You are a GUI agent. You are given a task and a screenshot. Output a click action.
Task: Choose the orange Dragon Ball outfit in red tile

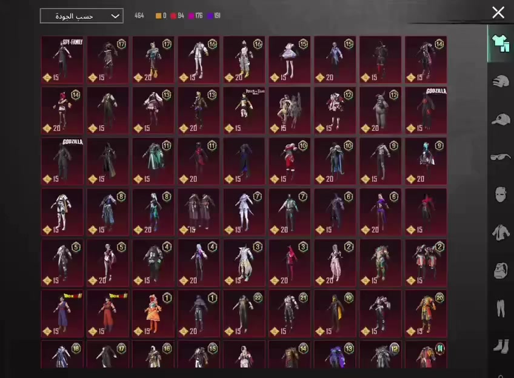click(108, 313)
